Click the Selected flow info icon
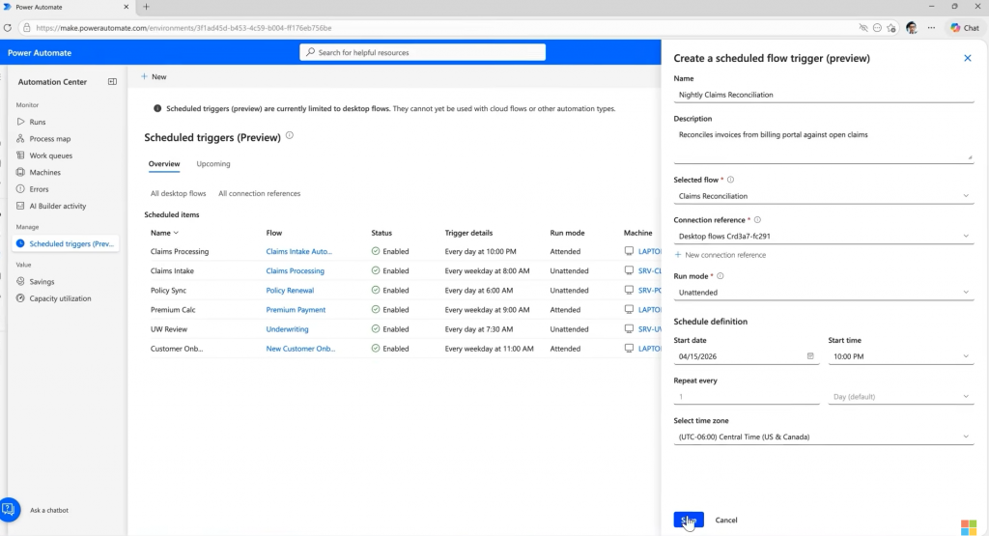Image resolution: width=989 pixels, height=536 pixels. (730, 180)
